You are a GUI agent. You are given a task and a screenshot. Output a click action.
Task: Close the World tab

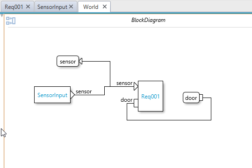pos(105,7)
